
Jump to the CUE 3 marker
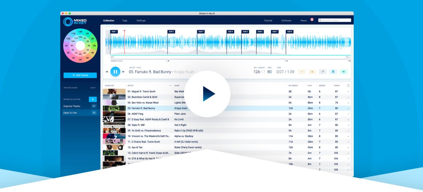click(x=201, y=32)
